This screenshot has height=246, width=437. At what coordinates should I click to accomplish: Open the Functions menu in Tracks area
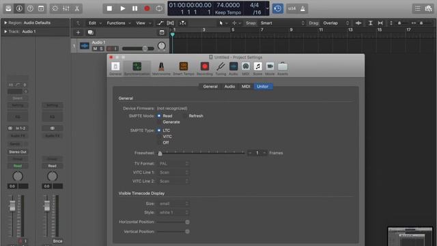[x=118, y=23]
